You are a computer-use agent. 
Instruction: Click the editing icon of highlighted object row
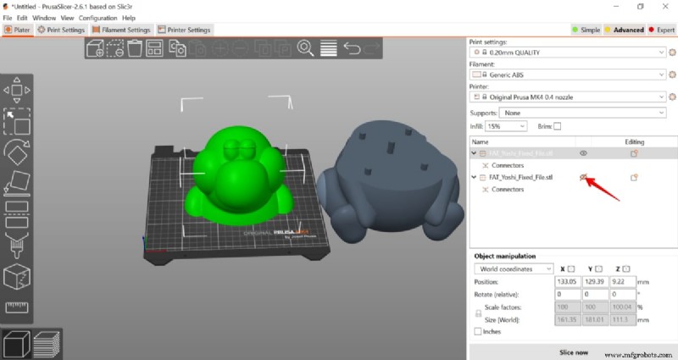coord(634,153)
